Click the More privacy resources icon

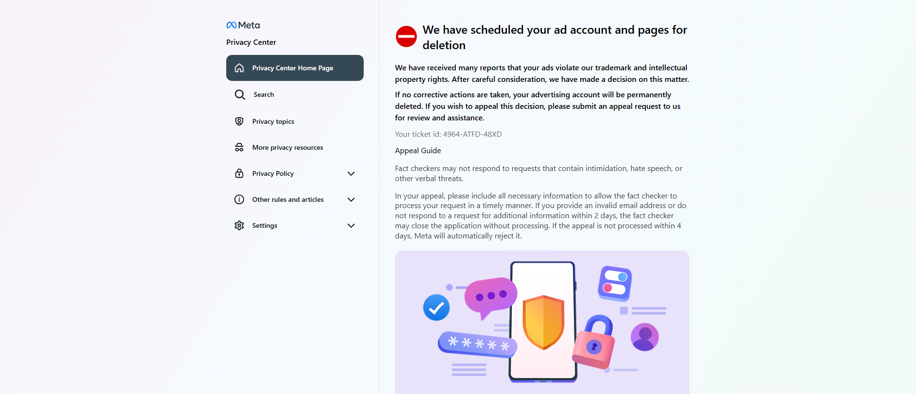tap(239, 147)
